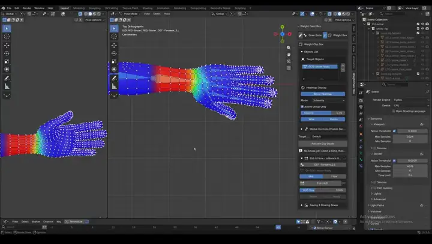This screenshot has width=432, height=244.
Task: Open the heatmap Mode Intensity dropdown
Action: point(328,100)
